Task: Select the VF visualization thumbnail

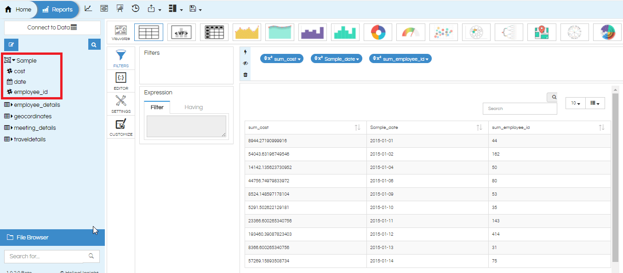Action: (x=181, y=32)
